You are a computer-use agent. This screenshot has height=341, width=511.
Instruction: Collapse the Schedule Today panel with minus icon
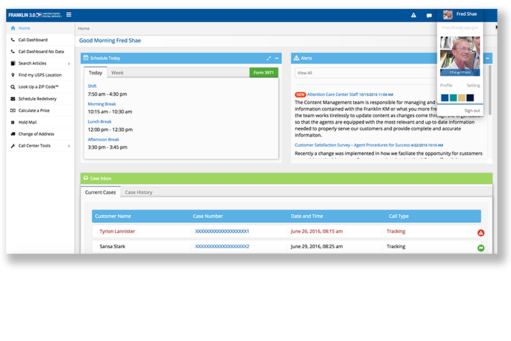pyautogui.click(x=277, y=59)
